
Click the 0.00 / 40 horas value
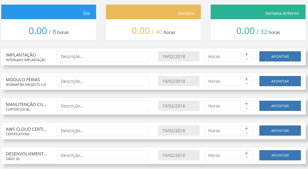pyautogui.click(x=153, y=31)
